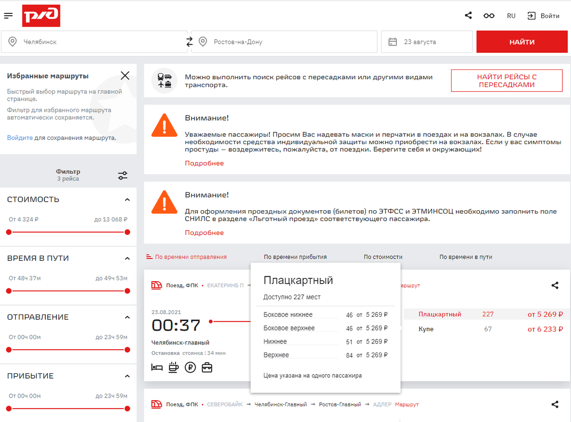The image size is (571, 422).
Task: Click Нижнее seat row in popup
Action: 325,342
